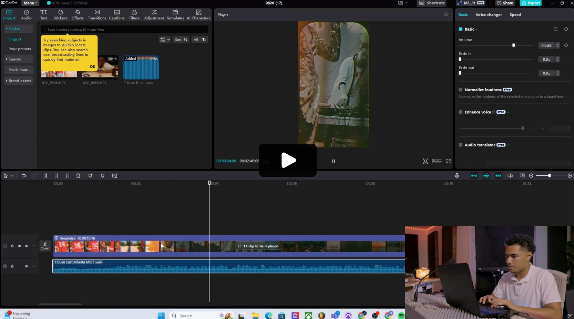This screenshot has width=574, height=319.
Task: Click the timeline zoom out icon
Action: point(531,176)
